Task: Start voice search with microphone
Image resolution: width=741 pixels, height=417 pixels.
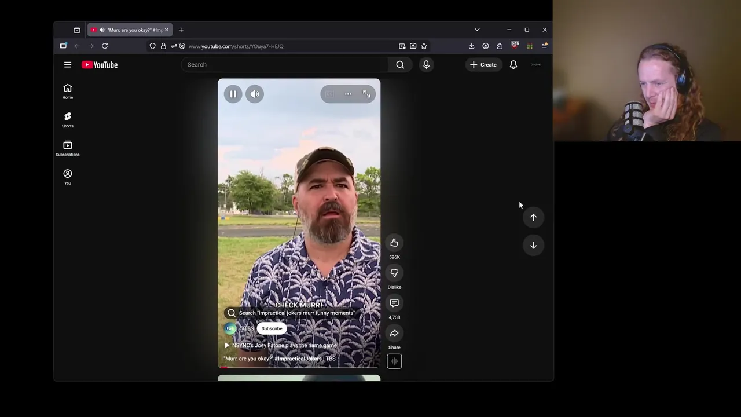Action: click(x=426, y=65)
